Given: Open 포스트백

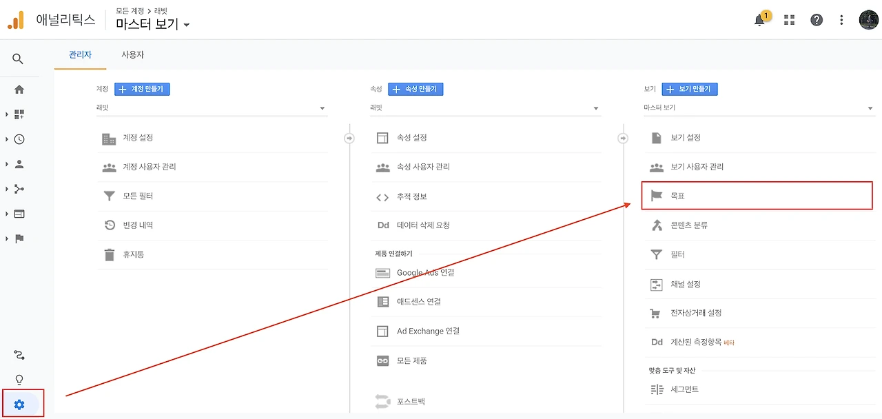Looking at the screenshot, I should [x=486, y=401].
